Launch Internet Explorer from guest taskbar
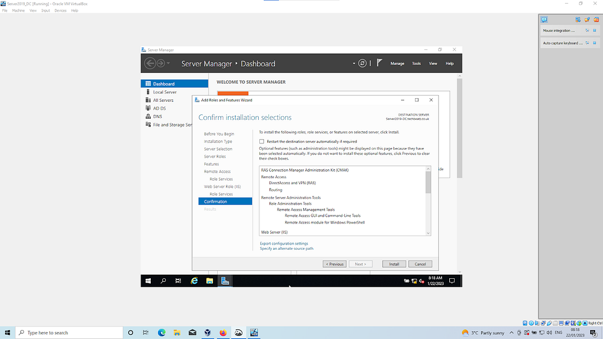Image resolution: width=603 pixels, height=339 pixels. coord(194,281)
